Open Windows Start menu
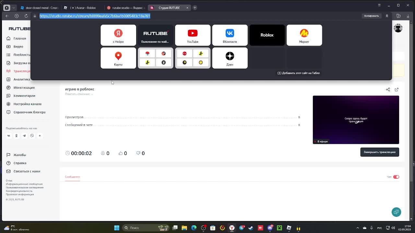 pos(117,228)
